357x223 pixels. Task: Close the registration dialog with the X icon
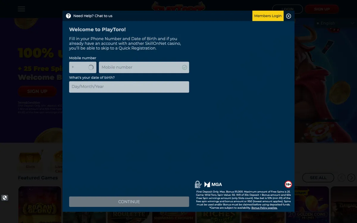click(289, 16)
